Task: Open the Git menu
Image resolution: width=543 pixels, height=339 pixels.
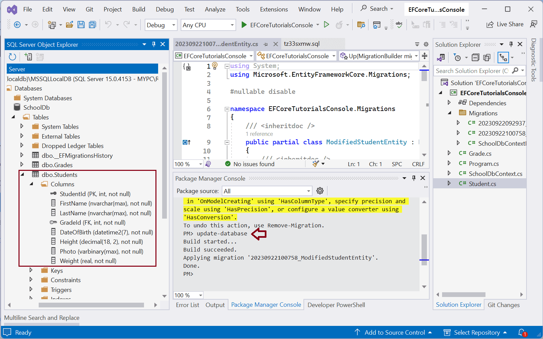Action: (89, 9)
